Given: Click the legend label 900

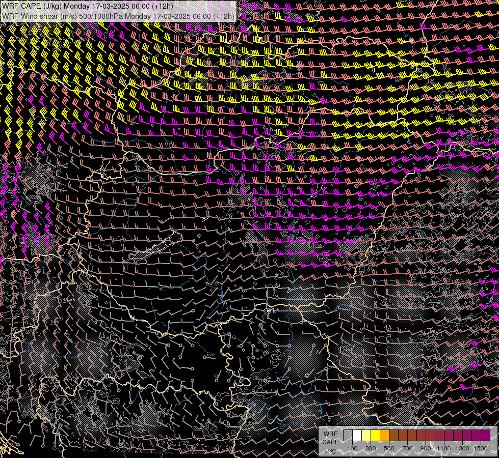Looking at the screenshot, I should pos(426,448).
